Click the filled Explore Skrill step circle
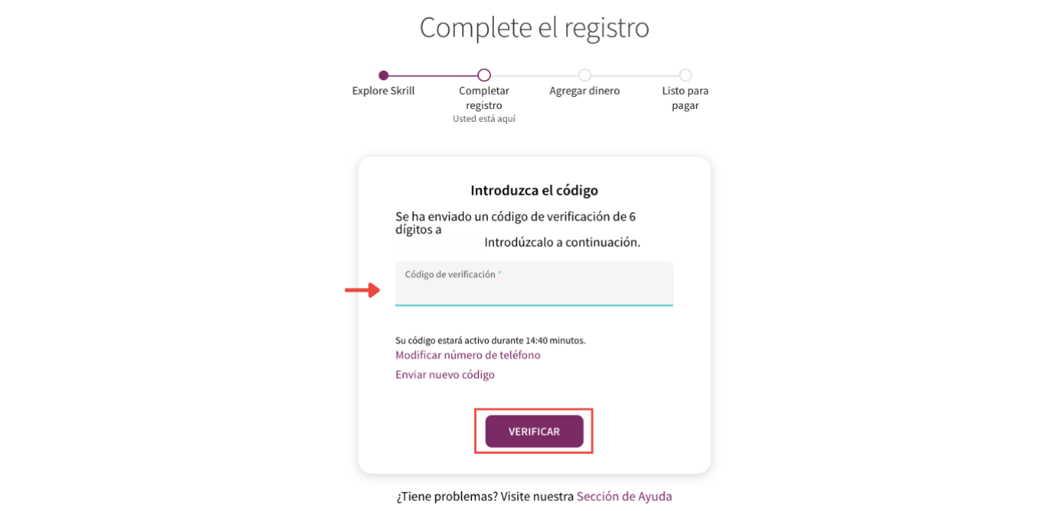This screenshot has width=1057, height=511. pyautogui.click(x=383, y=75)
